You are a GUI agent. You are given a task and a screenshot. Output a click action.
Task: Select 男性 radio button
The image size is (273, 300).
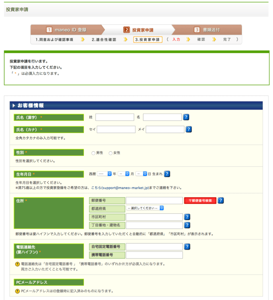point(93,153)
